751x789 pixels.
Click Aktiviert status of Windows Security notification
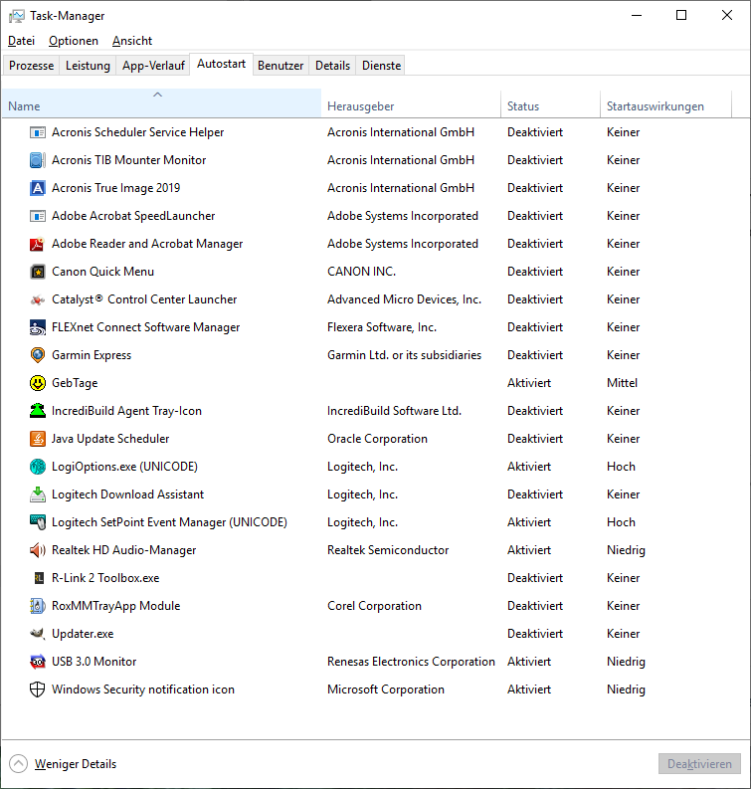point(528,690)
